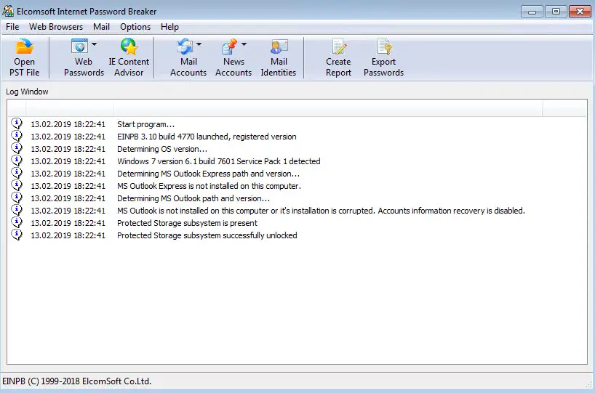Click the Create Report toolbar icon
Image resolution: width=595 pixels, height=393 pixels.
click(338, 46)
